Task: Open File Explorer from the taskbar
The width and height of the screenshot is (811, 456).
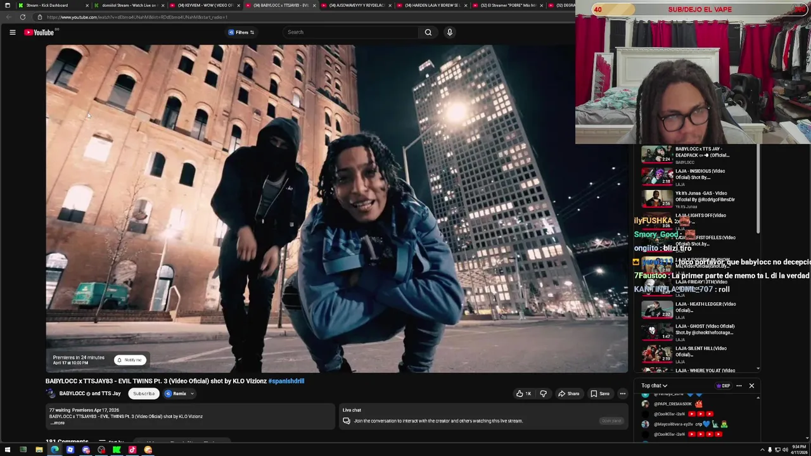Action: point(39,450)
